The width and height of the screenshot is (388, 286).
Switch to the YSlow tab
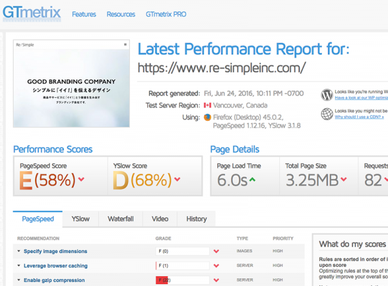click(x=80, y=219)
